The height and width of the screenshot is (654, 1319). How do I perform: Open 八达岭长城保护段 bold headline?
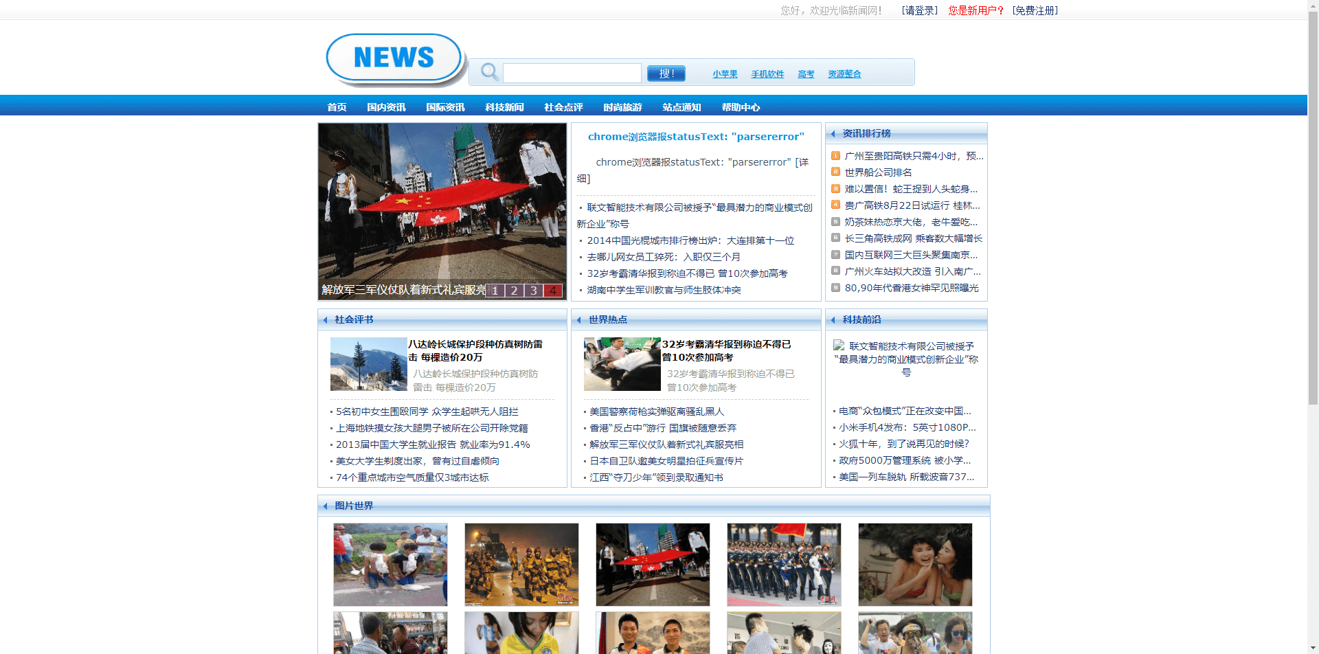(x=475, y=350)
